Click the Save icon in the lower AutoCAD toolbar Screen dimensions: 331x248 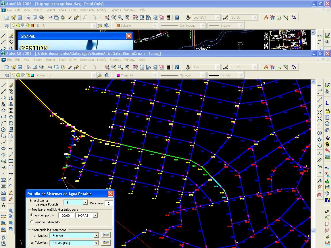(20, 67)
